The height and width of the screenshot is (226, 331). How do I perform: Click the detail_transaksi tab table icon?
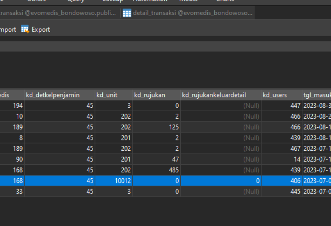[127, 13]
